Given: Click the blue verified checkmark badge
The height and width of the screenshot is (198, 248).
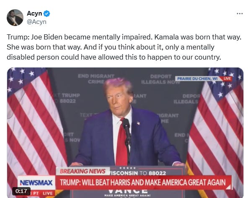Looking at the screenshot, I should point(46,13).
